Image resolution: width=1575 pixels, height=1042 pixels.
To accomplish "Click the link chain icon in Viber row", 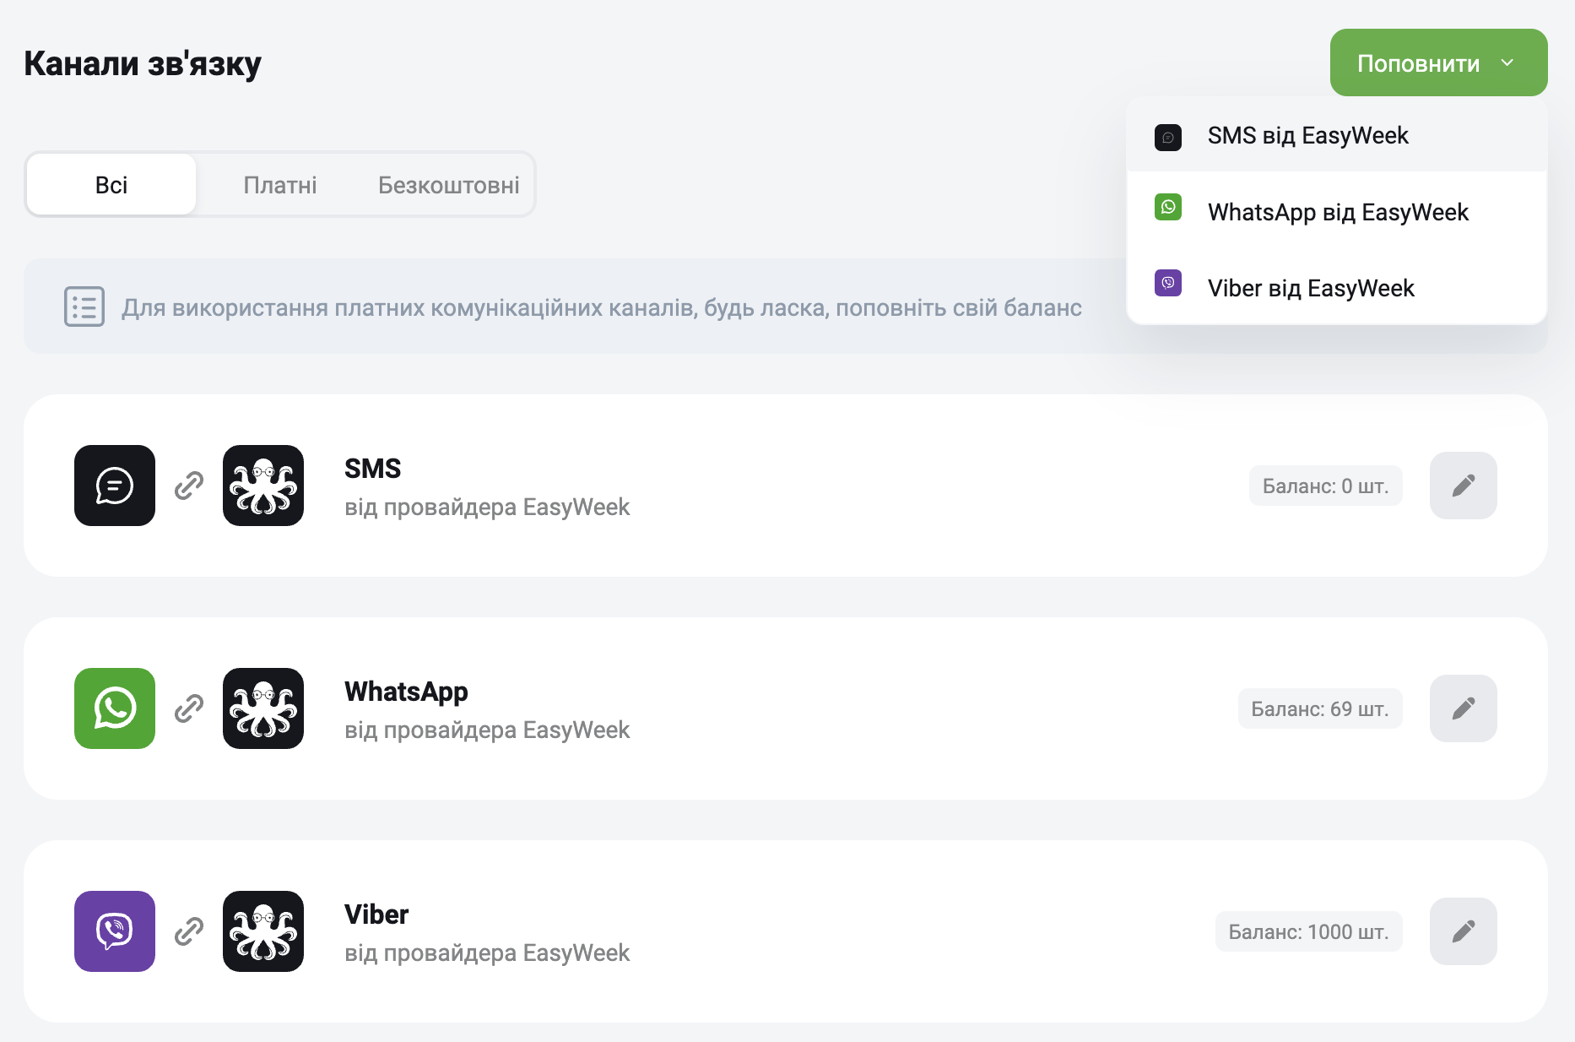I will pyautogui.click(x=189, y=931).
